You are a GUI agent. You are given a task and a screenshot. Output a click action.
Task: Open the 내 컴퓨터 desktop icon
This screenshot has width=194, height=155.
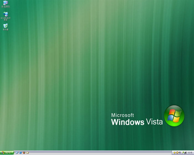click(6, 3)
